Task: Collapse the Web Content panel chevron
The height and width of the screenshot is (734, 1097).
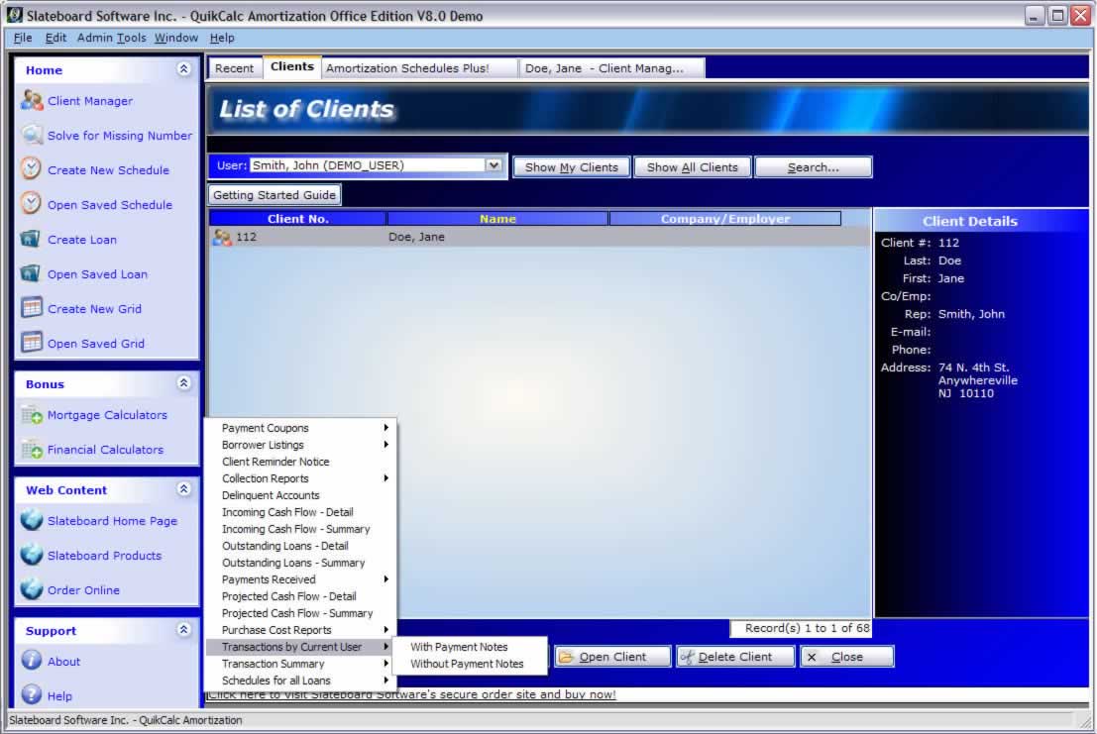Action: (x=183, y=489)
